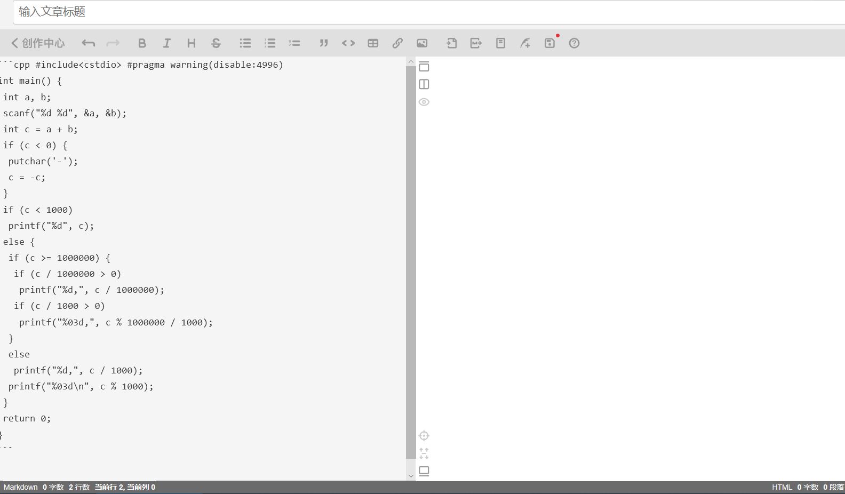Click the editor scroll-up arrow
Screen dimensions: 845x494
[411, 61]
